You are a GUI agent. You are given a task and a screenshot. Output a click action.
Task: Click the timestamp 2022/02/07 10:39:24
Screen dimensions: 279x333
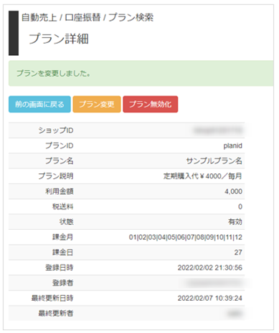point(210,299)
